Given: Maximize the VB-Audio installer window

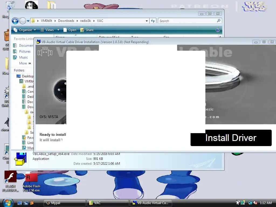Looking at the screenshot, I should 264,42.
